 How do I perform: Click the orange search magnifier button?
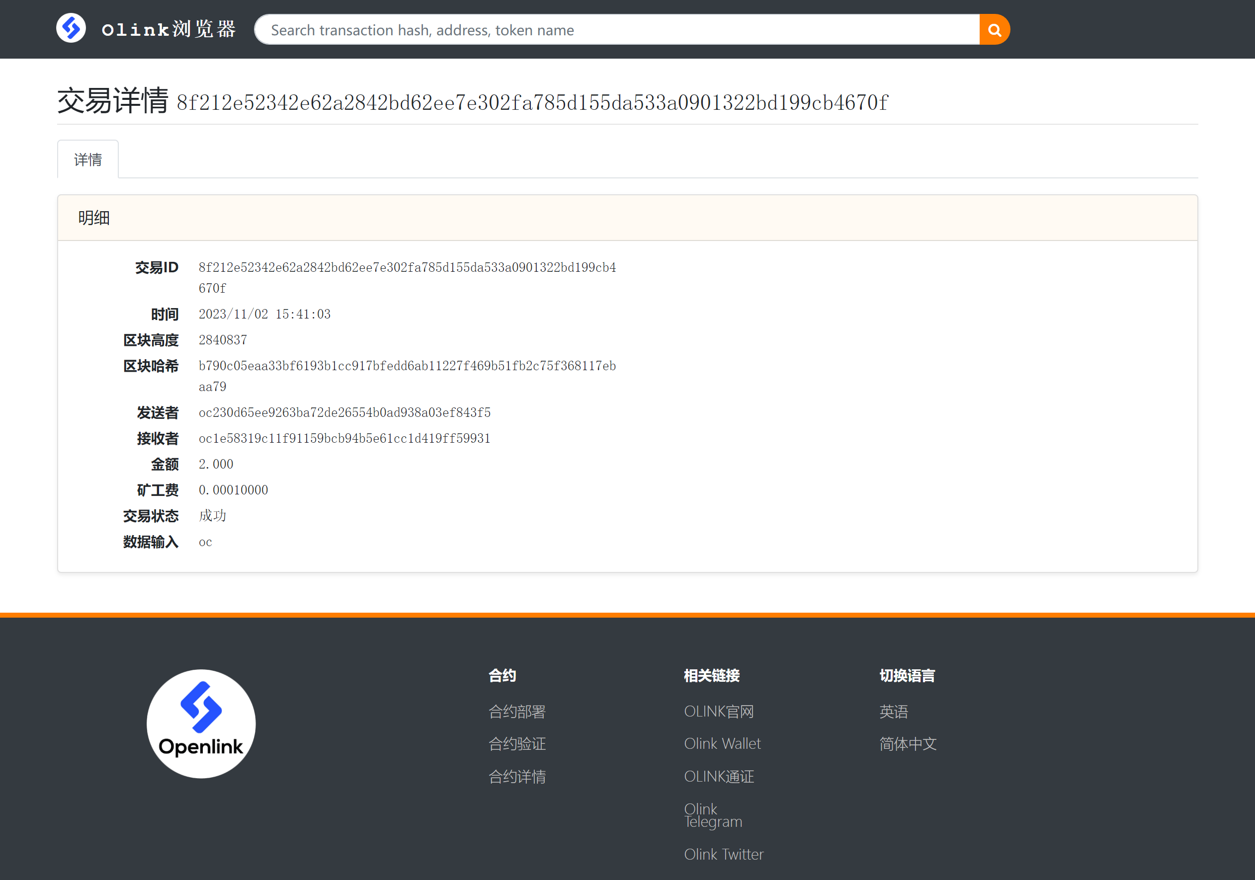tap(994, 29)
